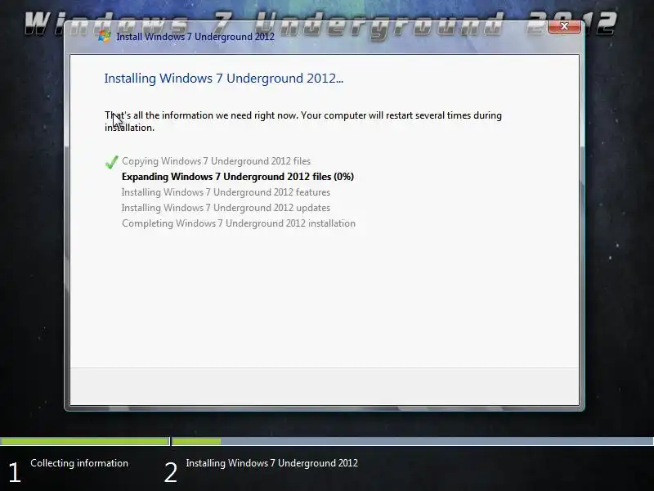Screen dimensions: 654x491
Task: Click the Installing Windows progress bar at bottom
Action: pos(413,441)
